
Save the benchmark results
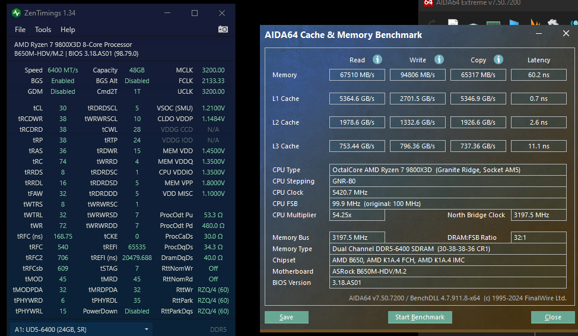[x=287, y=317]
